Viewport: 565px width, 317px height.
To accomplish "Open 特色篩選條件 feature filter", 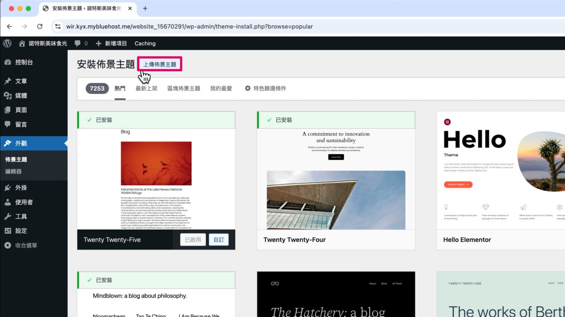I will point(265,88).
